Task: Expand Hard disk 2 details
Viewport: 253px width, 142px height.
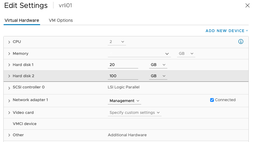Action: 9,76
